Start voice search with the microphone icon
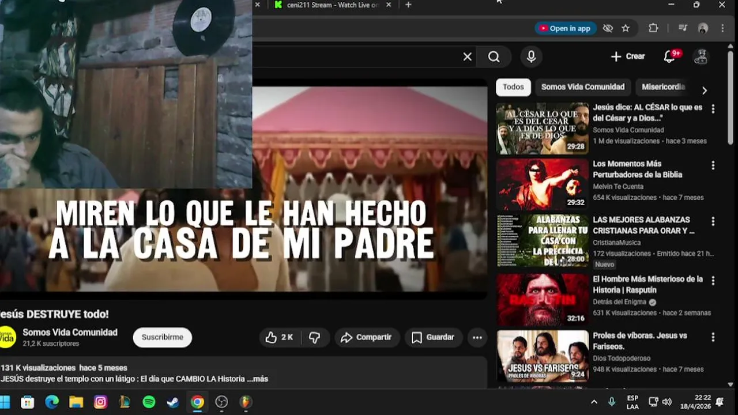 [x=531, y=56]
